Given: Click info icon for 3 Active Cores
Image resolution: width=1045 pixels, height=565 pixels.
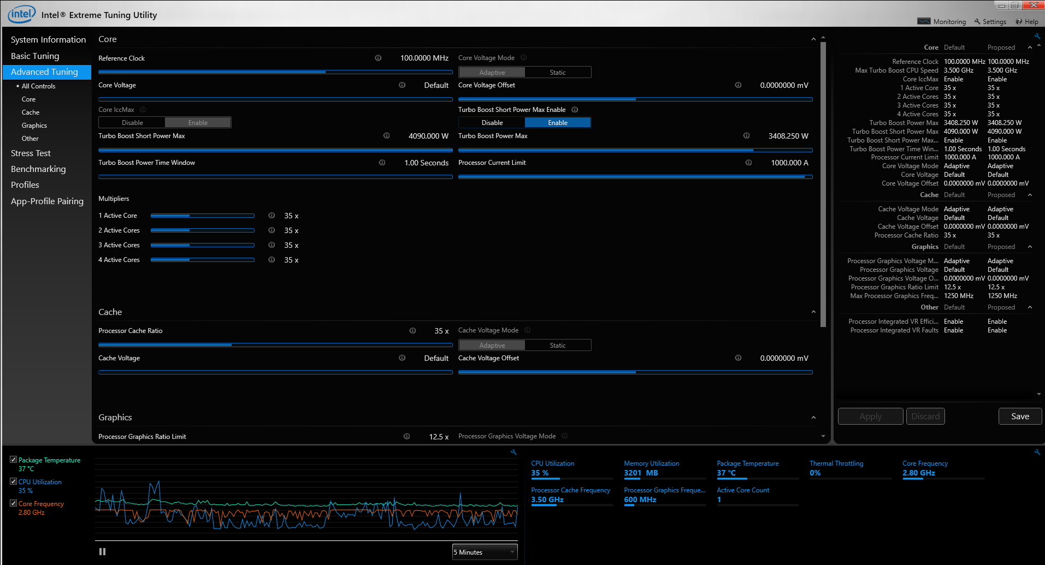Looking at the screenshot, I should 271,245.
